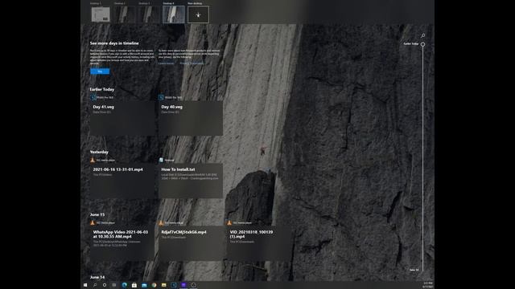This screenshot has height=289, width=515.
Task: Click VLC cone icon under Yesterday
Action: tap(93, 160)
